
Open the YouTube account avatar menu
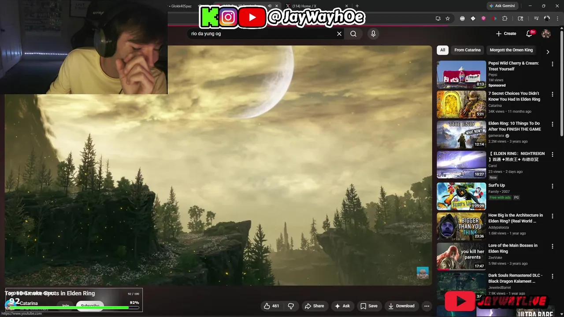[546, 33]
